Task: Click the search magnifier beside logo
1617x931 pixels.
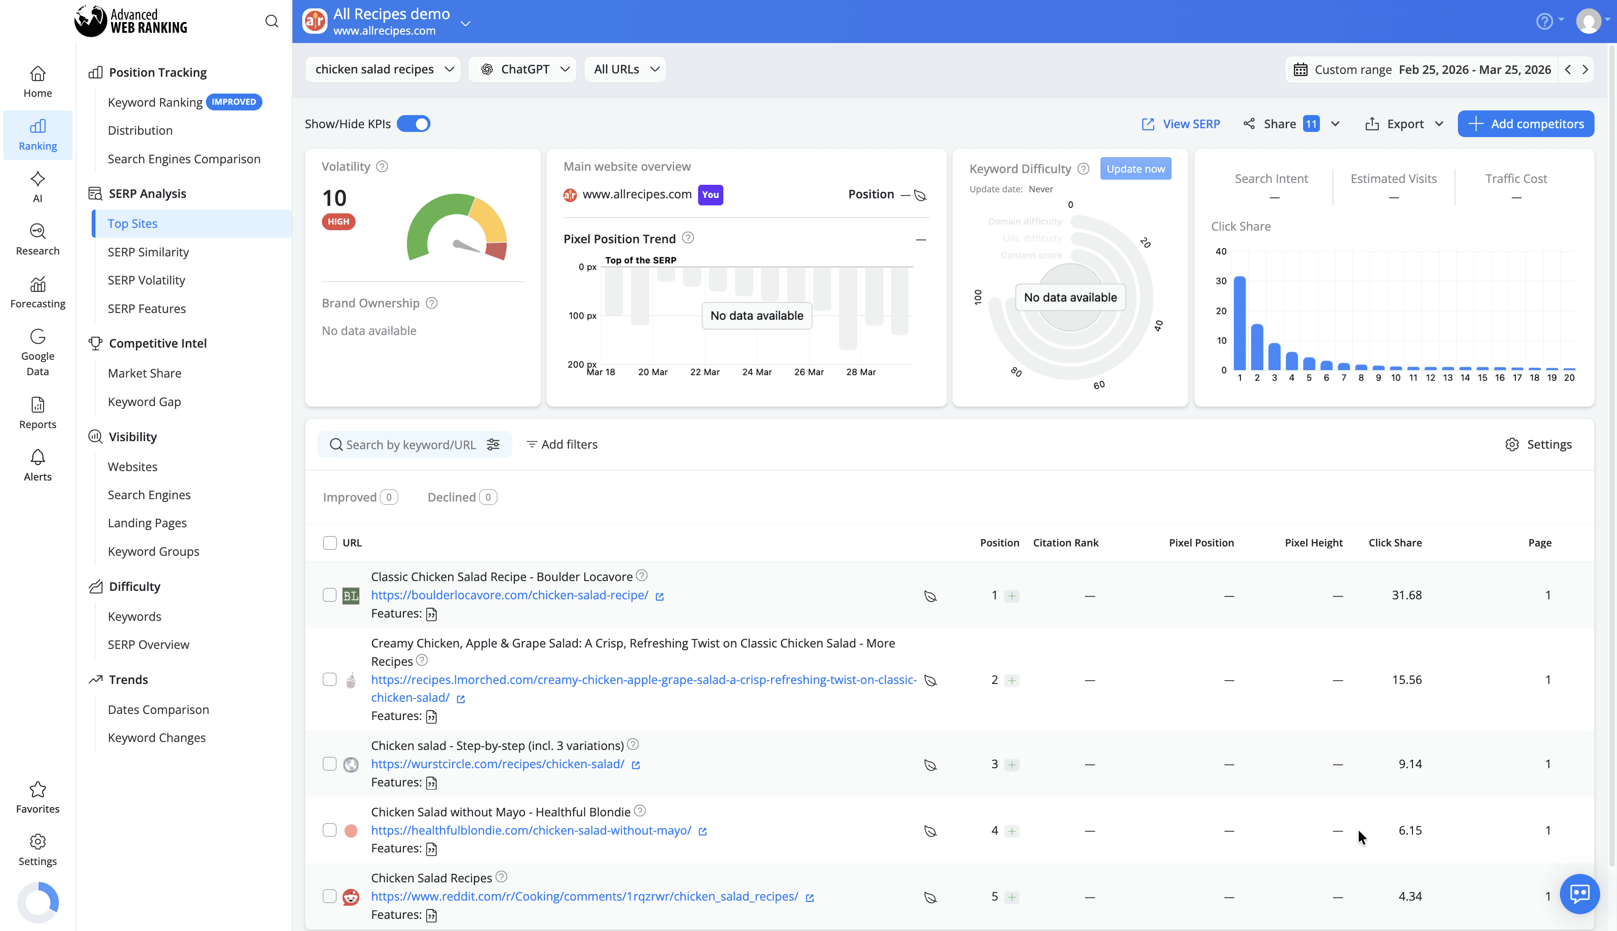Action: tap(272, 22)
